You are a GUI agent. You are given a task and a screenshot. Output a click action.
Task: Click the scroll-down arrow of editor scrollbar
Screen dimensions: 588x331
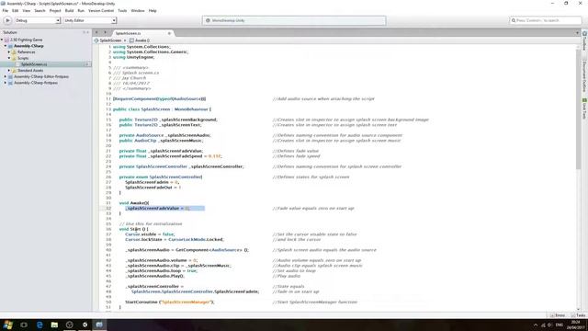tap(578, 309)
